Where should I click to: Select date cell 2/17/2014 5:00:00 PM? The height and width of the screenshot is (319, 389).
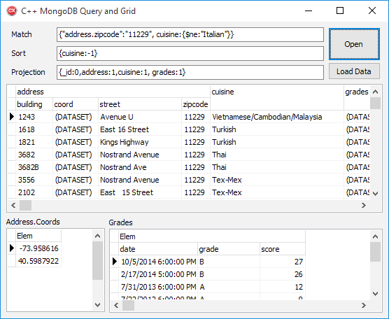click(x=158, y=274)
